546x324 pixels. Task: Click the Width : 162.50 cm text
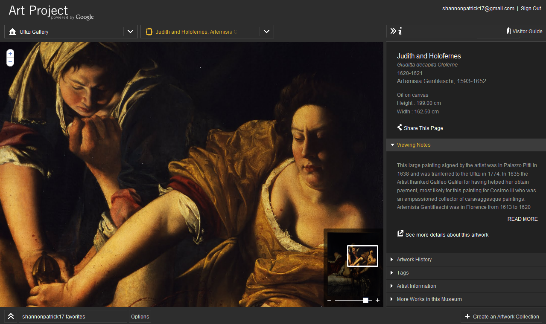[418, 112]
